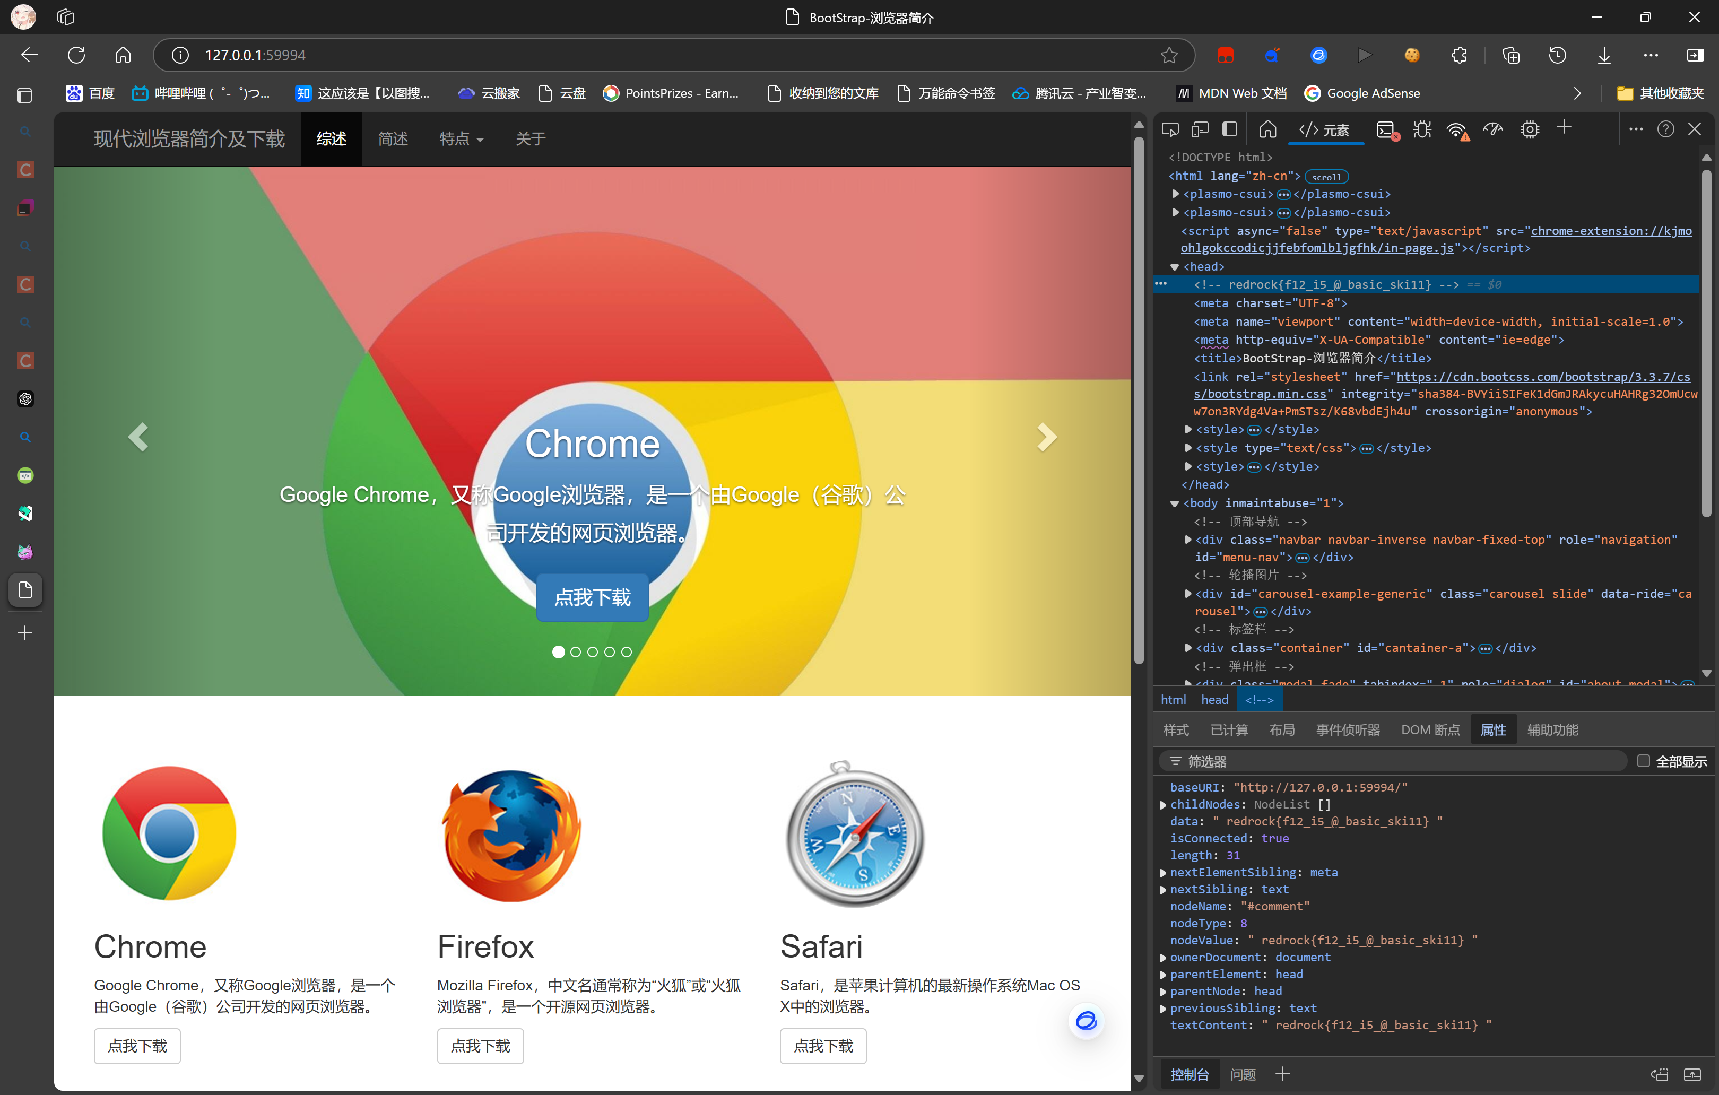Expand childNodes property in properties pane
The height and width of the screenshot is (1095, 1719).
1163,804
